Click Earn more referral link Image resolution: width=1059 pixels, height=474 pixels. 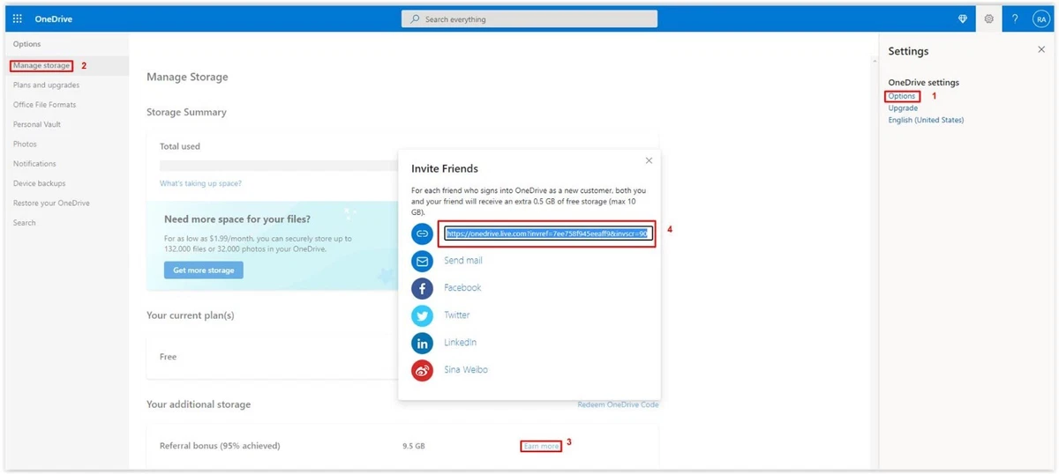(540, 446)
